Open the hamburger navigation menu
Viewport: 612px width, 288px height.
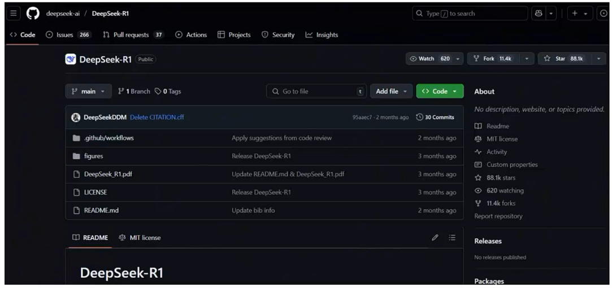coord(13,14)
